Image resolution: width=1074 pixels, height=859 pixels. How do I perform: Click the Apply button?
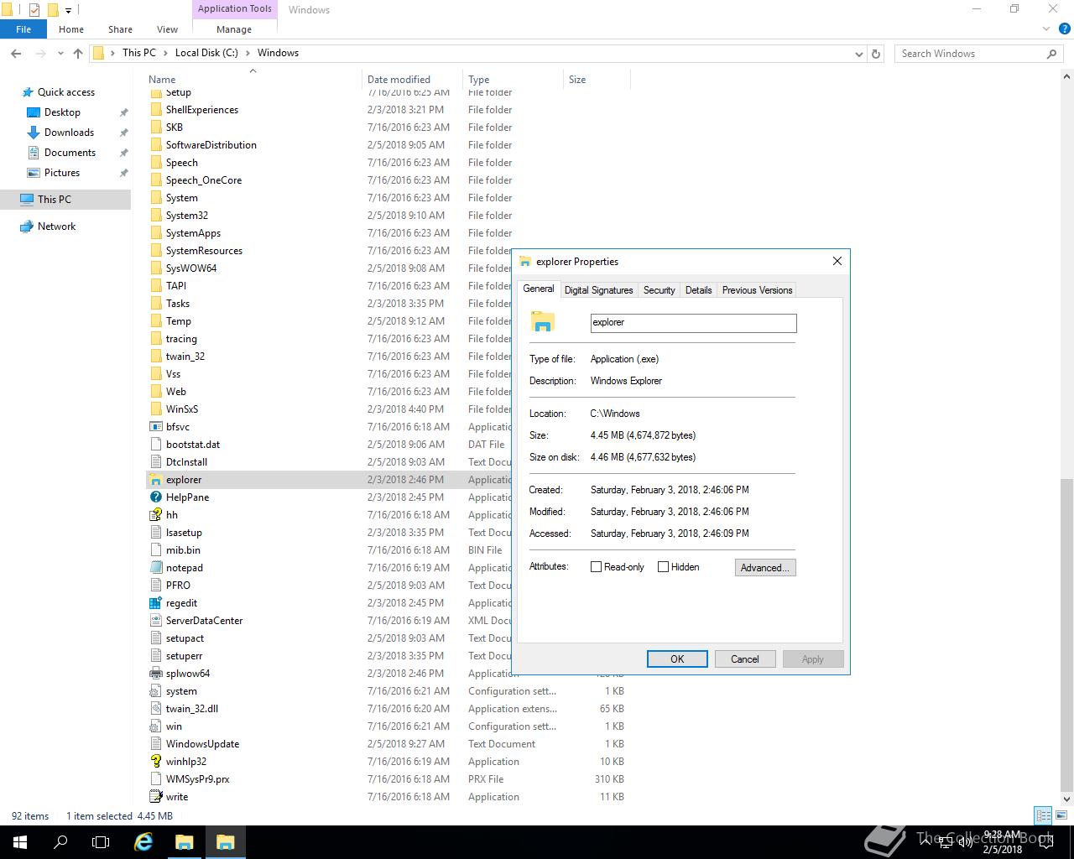[812, 659]
